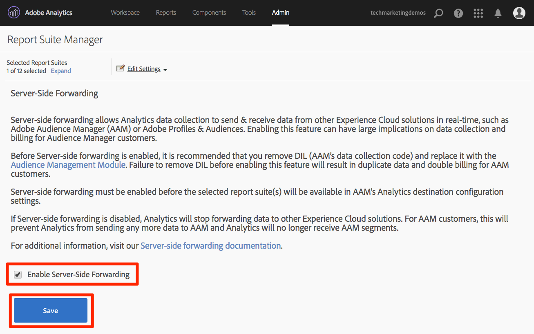Open the Tools menu
534x334 pixels.
click(x=249, y=13)
